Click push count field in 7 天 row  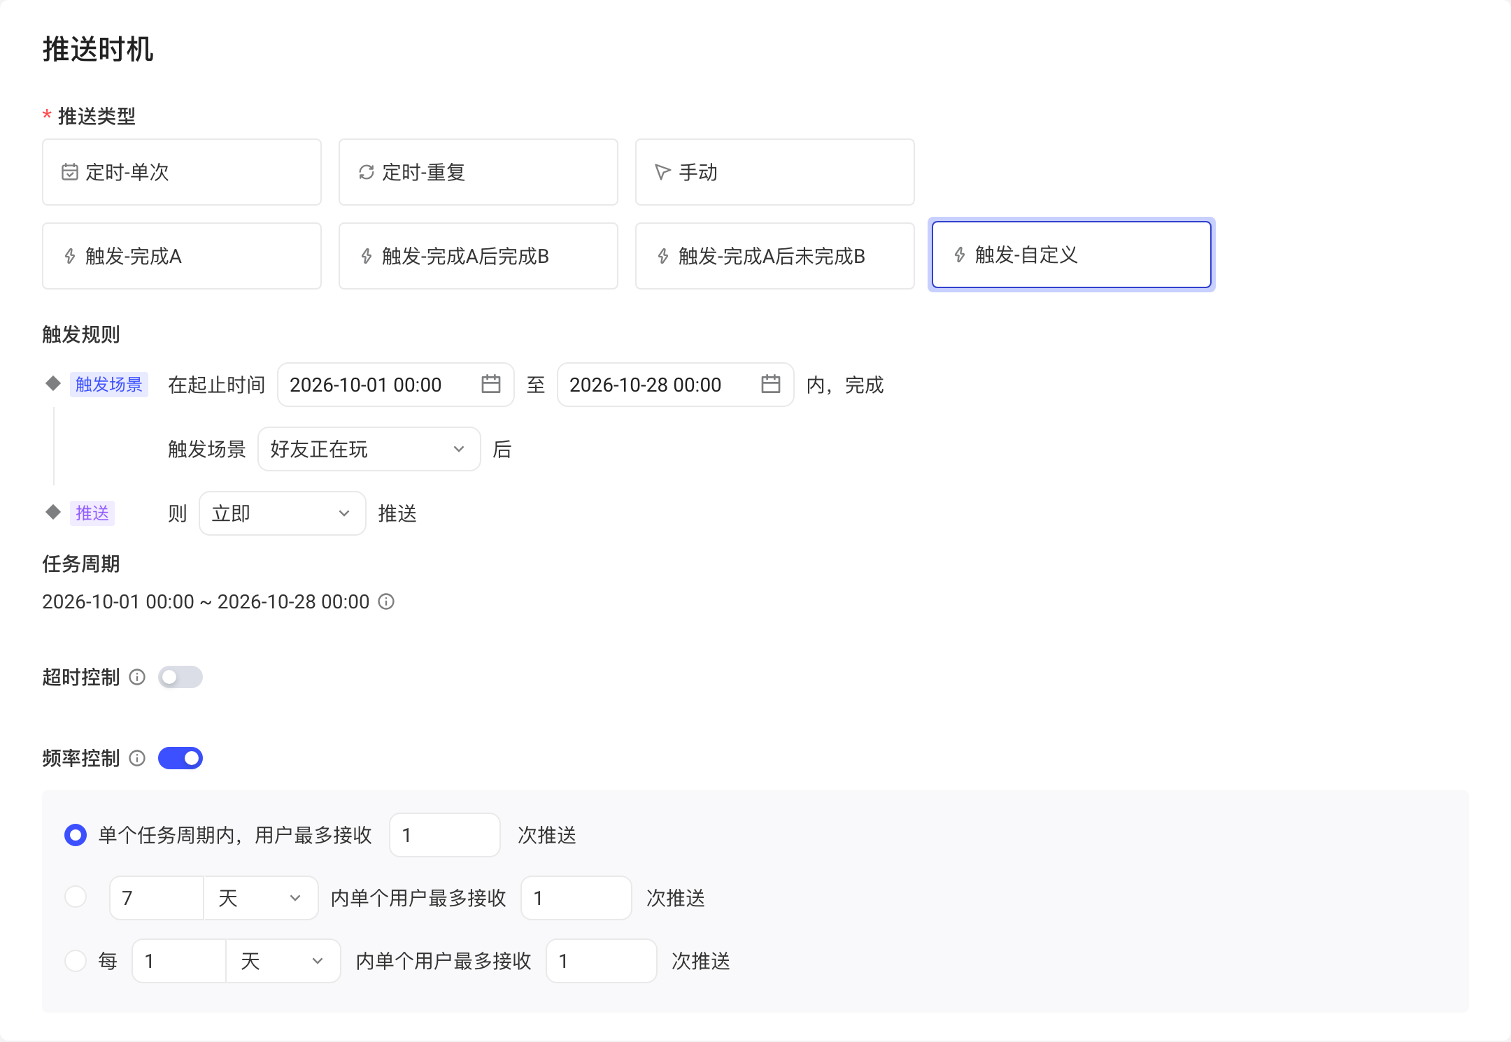(x=576, y=898)
